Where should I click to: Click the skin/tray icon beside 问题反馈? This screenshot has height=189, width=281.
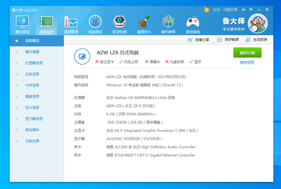coord(243,9)
